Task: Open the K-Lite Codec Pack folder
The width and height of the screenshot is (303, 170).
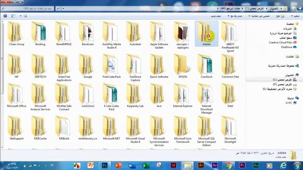Action: click(112, 97)
